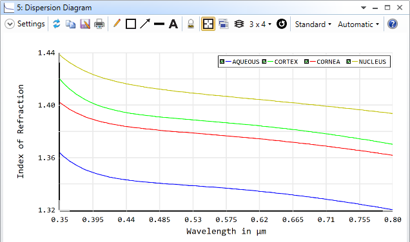Copy the plot to clipboard

point(71,24)
